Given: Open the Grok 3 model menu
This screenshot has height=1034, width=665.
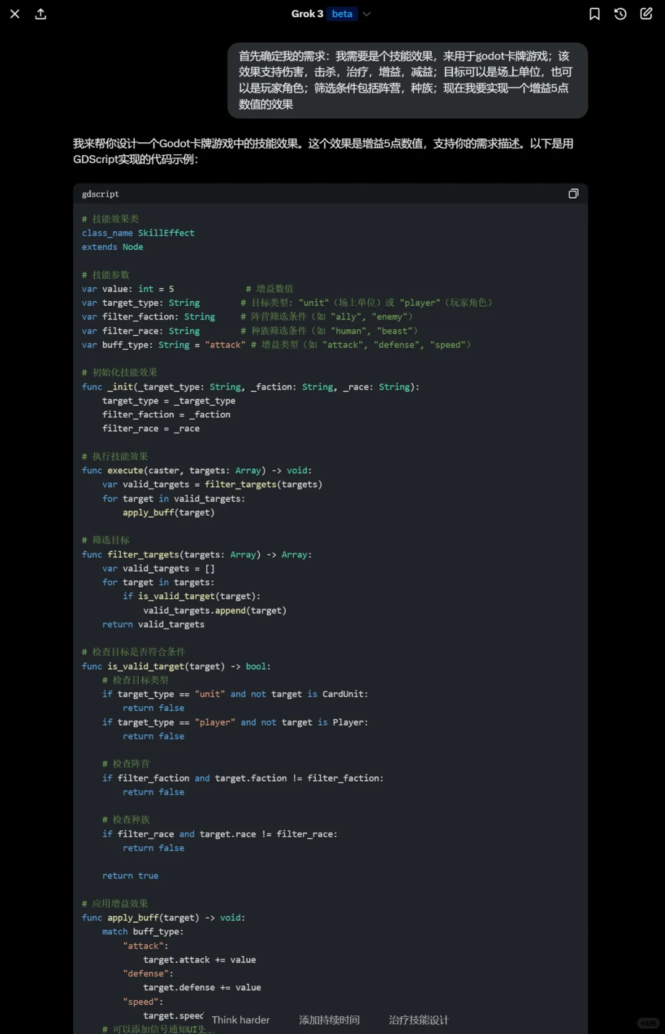Looking at the screenshot, I should coord(307,14).
